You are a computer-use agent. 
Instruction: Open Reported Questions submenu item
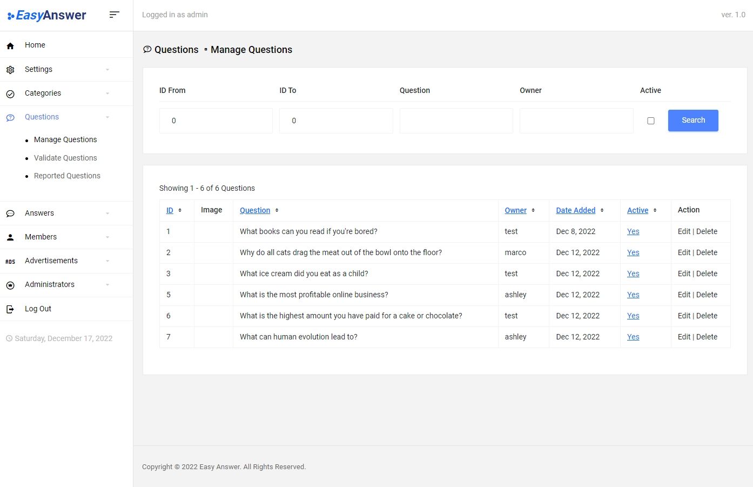pos(67,176)
